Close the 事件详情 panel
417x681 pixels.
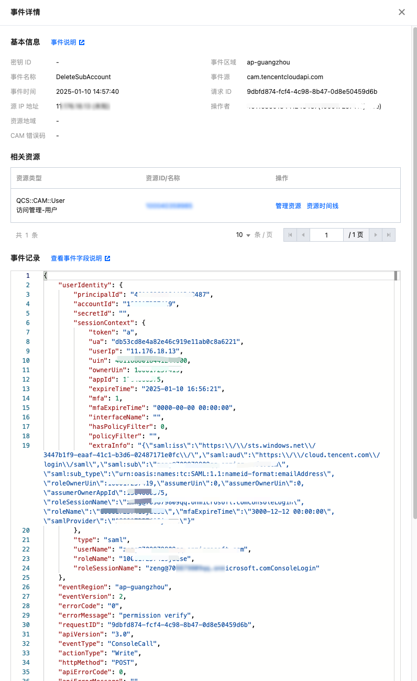[402, 12]
